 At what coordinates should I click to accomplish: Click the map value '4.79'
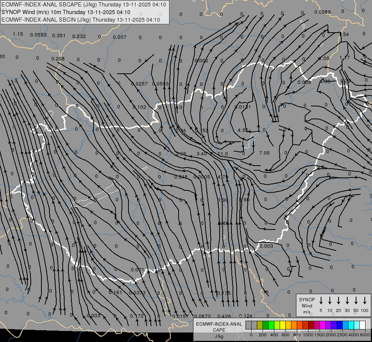[x=223, y=177]
